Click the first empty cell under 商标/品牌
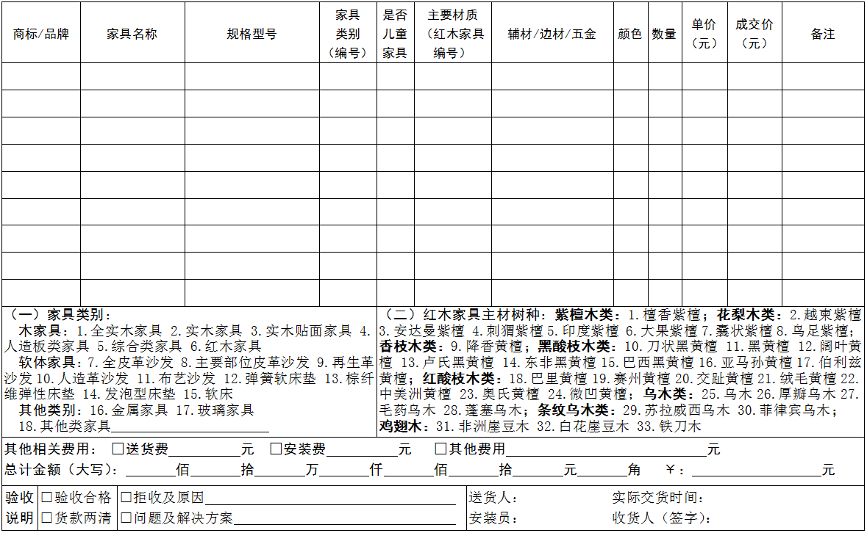Image resolution: width=867 pixels, height=533 pixels. coord(41,76)
